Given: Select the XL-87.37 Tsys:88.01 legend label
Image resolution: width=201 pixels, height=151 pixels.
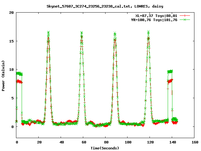Looking at the screenshot, I should tap(156, 16).
